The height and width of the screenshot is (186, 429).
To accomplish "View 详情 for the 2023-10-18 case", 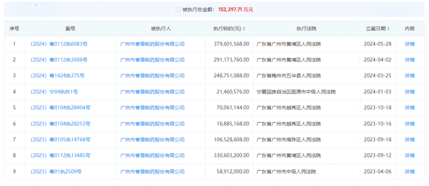I will coord(410,108).
